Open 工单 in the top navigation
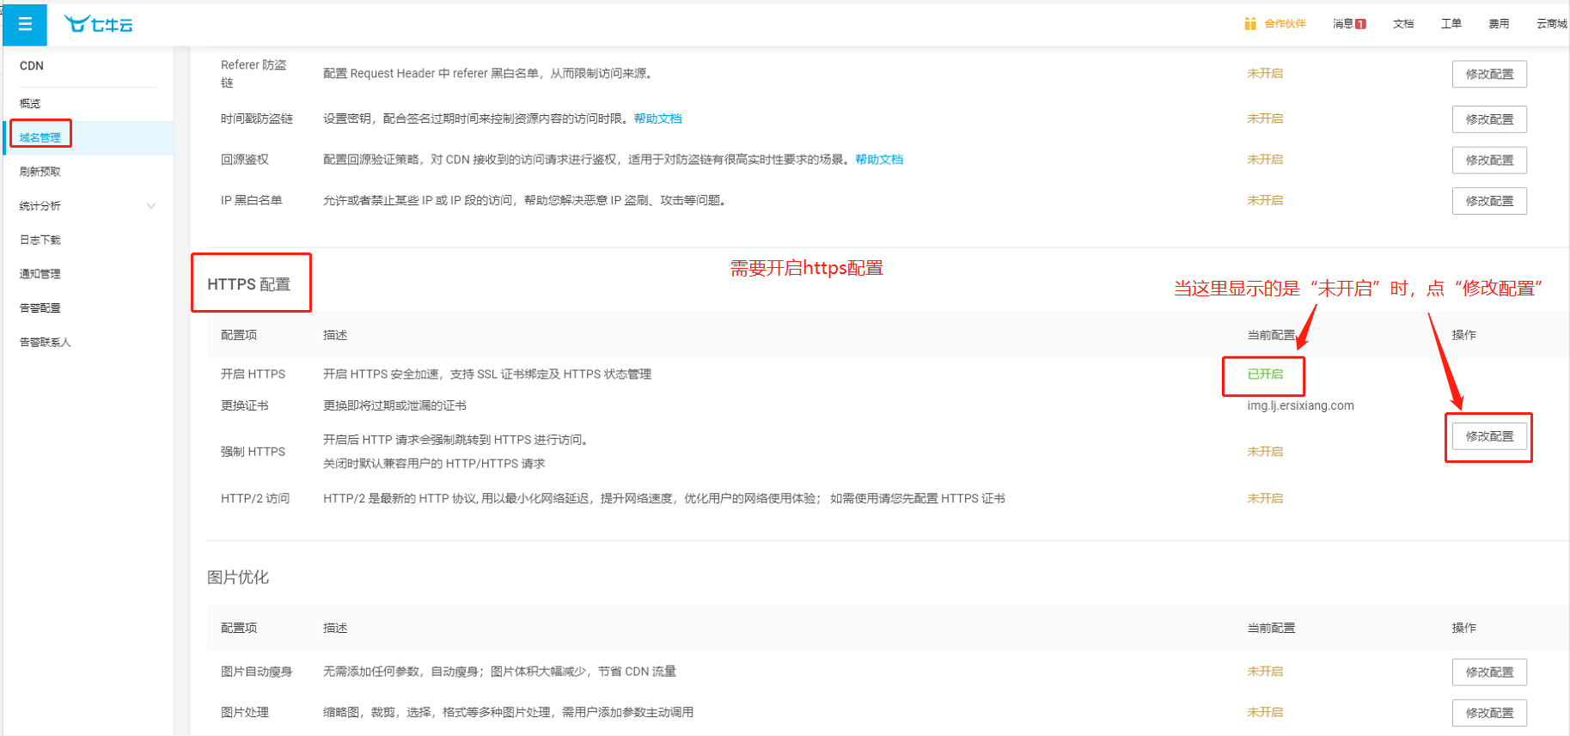This screenshot has height=736, width=1570. coord(1451,23)
